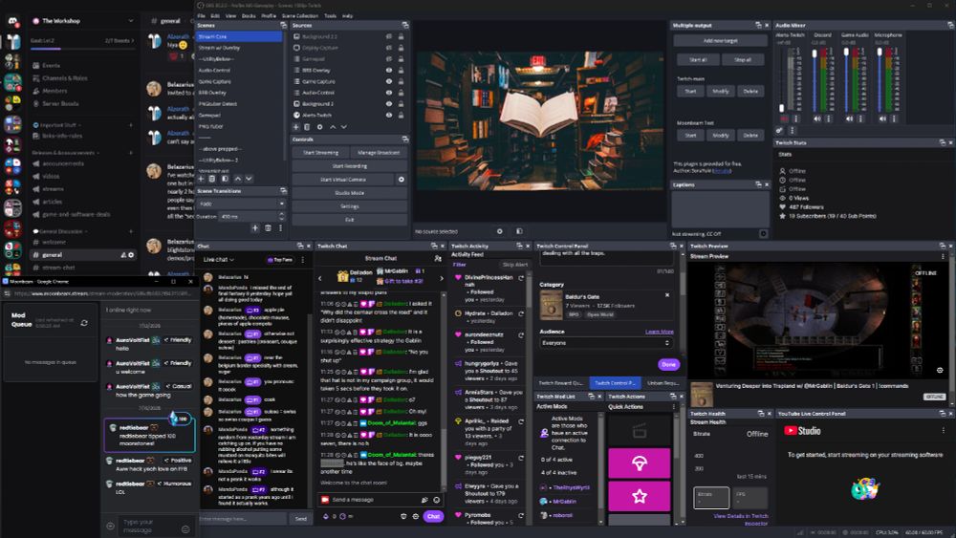Open the Scene Collection menu
Viewport: 956px width, 538px height.
[x=300, y=16]
